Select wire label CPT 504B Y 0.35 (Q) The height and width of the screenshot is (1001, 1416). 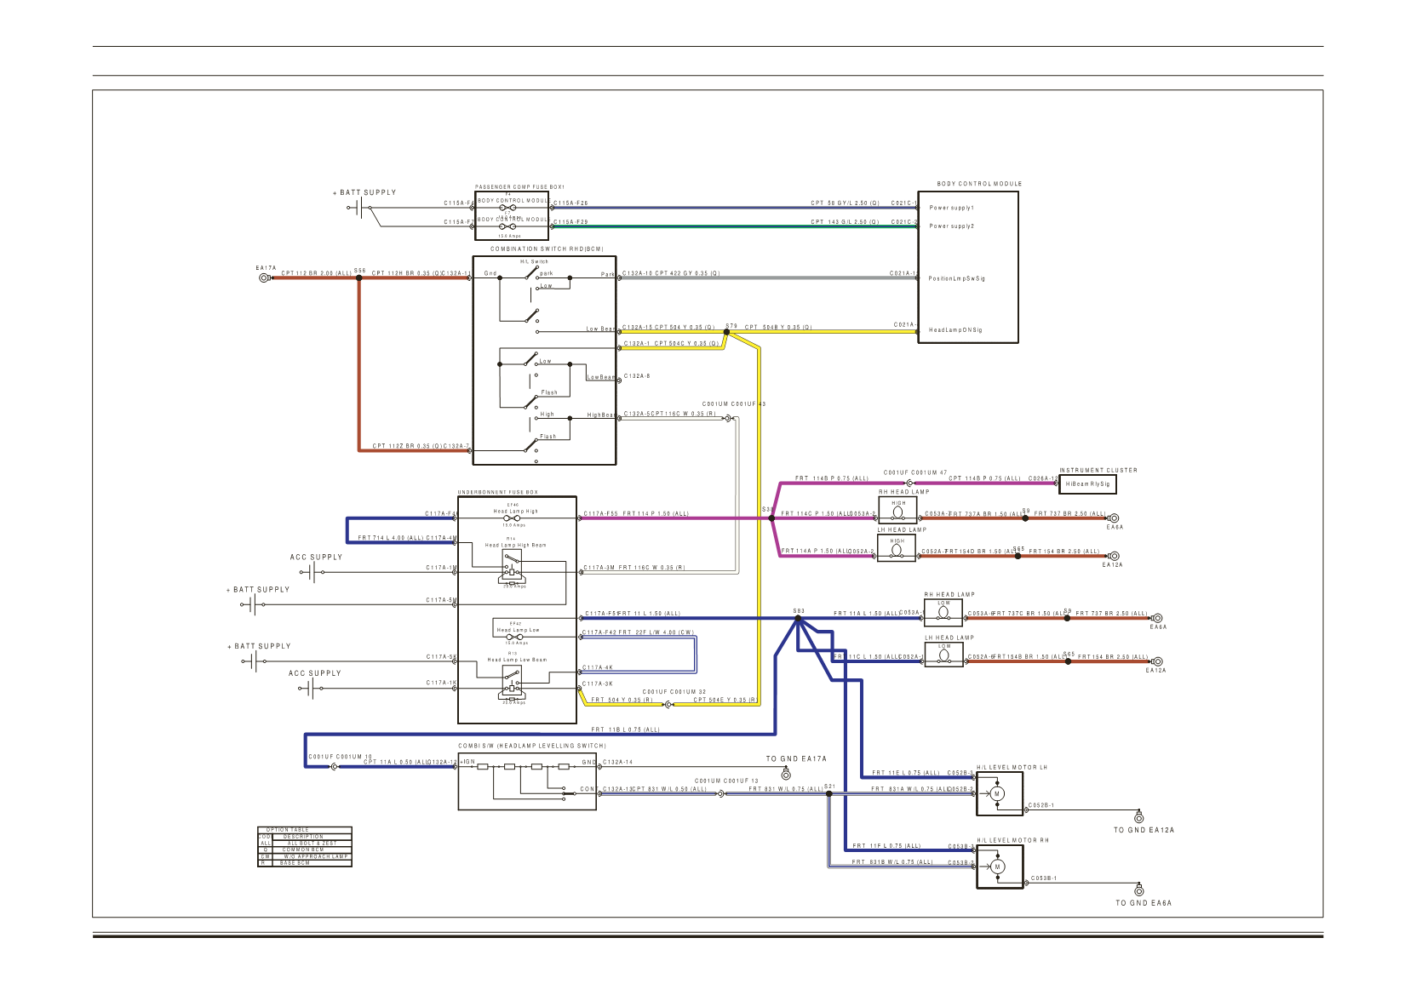[778, 328]
